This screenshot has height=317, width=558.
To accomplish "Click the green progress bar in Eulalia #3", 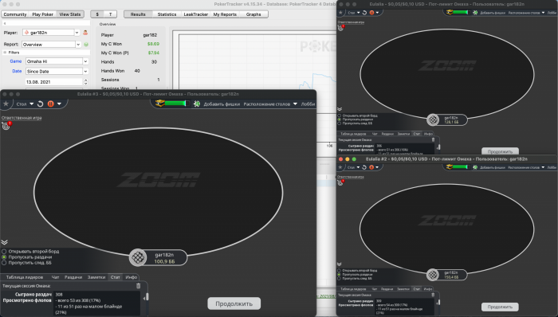I will click(175, 103).
